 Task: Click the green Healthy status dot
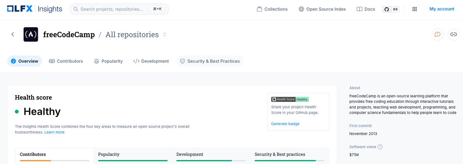(x=17, y=112)
